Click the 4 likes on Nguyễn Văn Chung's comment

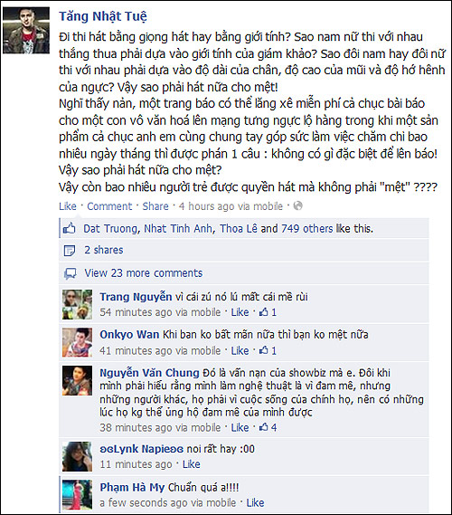tap(268, 427)
